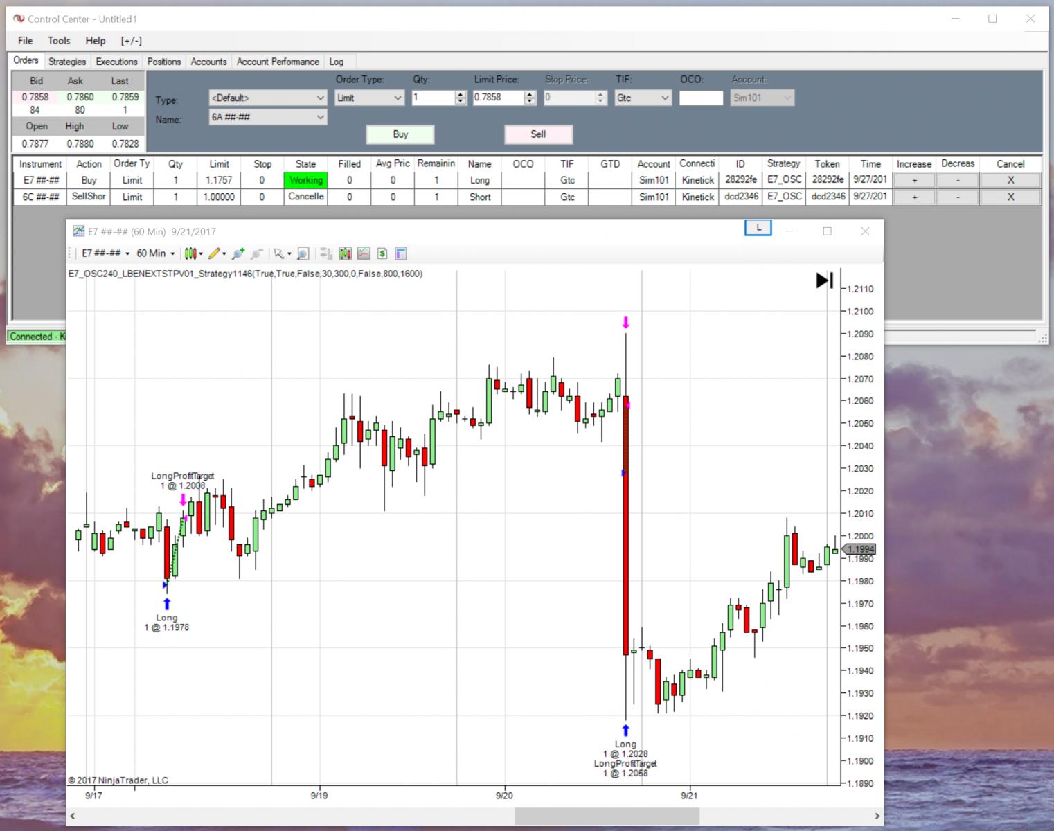1054x831 pixels.
Task: Click the Bid price 0.7858 cell
Action: (35, 97)
